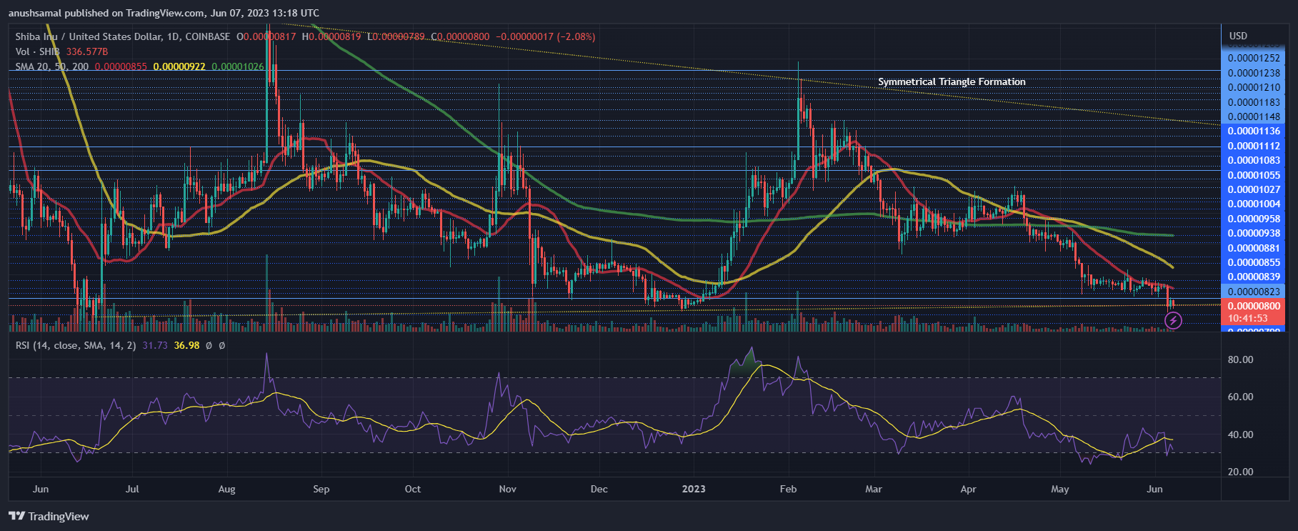Click the 10:41:53 bar countdown timer
Image resolution: width=1298 pixels, height=531 pixels.
click(x=1248, y=319)
